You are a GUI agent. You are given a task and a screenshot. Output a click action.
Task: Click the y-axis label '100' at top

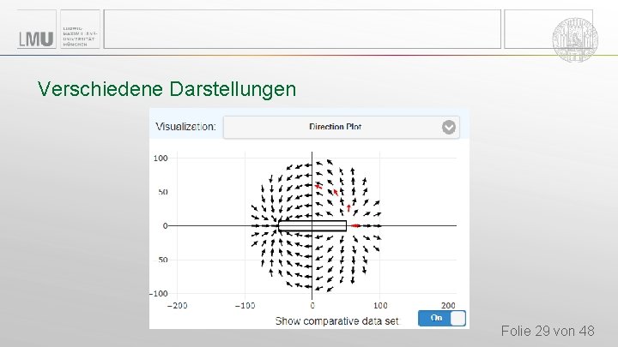161,159
